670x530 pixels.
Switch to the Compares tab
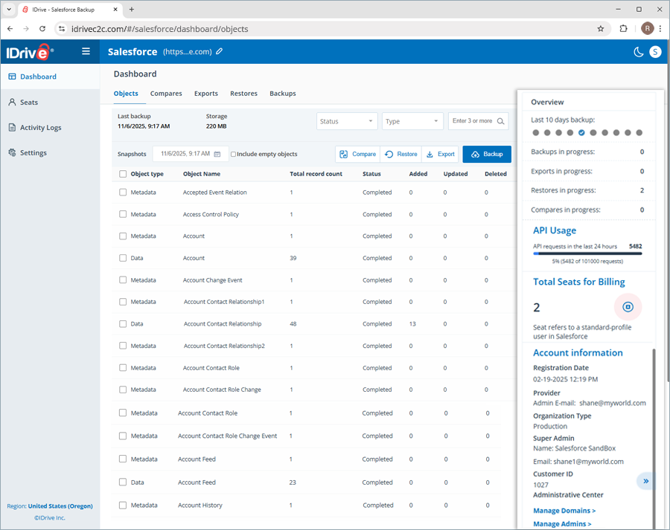(166, 94)
